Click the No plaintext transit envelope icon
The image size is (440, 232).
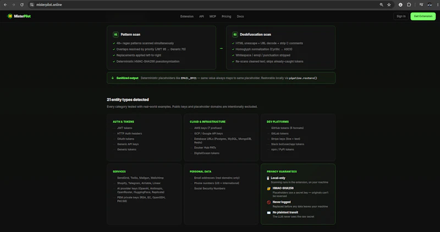tap(268, 213)
